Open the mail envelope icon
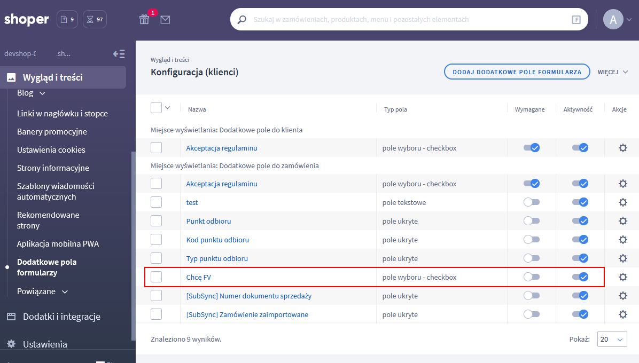 coord(165,19)
